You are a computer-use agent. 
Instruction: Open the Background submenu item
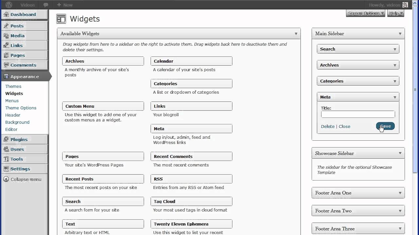(x=17, y=122)
